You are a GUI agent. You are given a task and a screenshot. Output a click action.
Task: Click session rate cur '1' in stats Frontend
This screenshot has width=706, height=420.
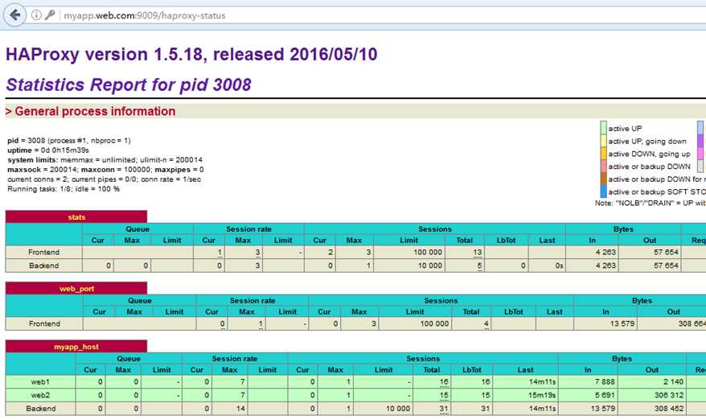pyautogui.click(x=220, y=252)
